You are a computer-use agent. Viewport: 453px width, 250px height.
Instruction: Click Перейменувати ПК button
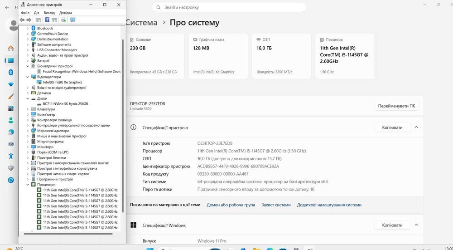[x=396, y=106]
